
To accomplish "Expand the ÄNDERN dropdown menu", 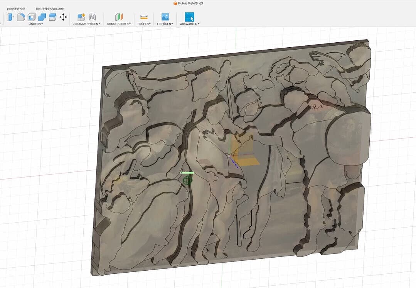I will 36,24.
